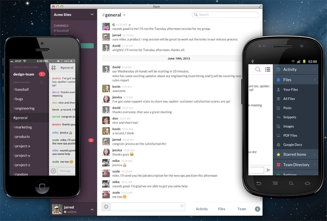Open Google Docs in Android menu

[296, 145]
